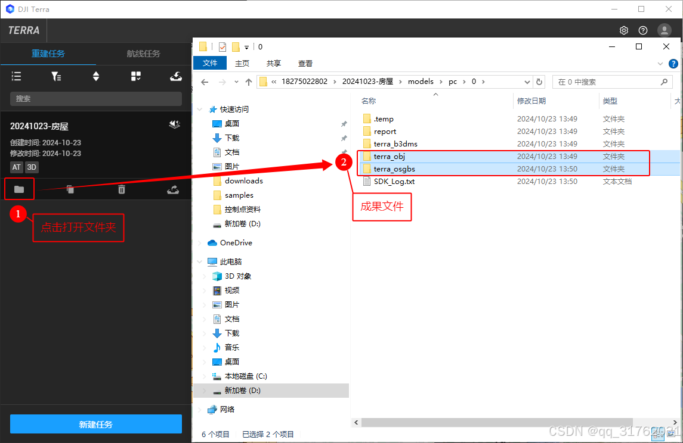The height and width of the screenshot is (443, 683).
Task: Open the address bar history dropdown
Action: tap(527, 82)
